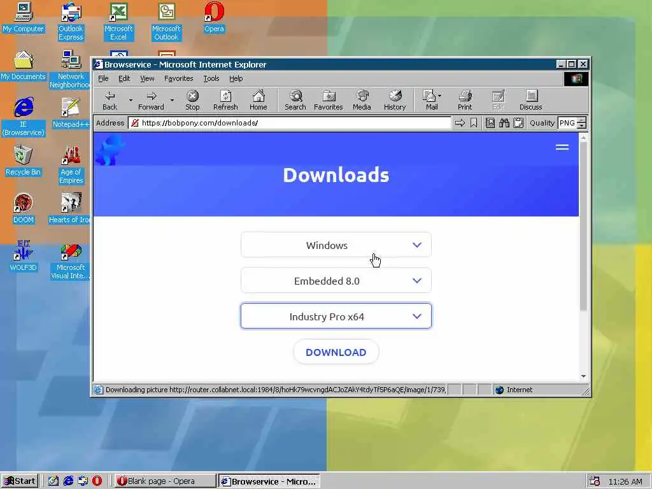
Task: Launch Outlook Express from quick launch
Action: pyautogui.click(x=83, y=481)
